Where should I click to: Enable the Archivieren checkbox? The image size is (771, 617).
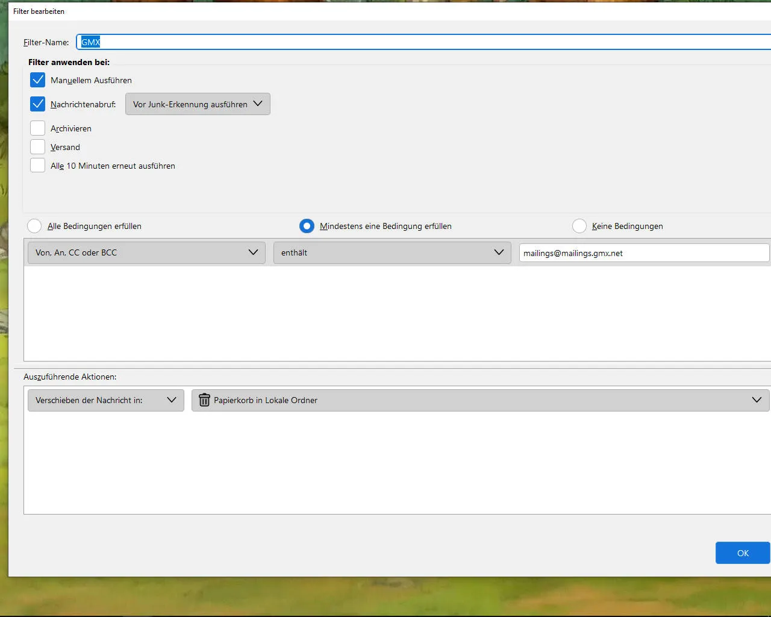37,128
